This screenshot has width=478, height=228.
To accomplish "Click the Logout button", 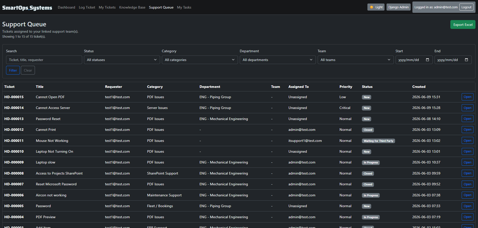I will pyautogui.click(x=466, y=7).
